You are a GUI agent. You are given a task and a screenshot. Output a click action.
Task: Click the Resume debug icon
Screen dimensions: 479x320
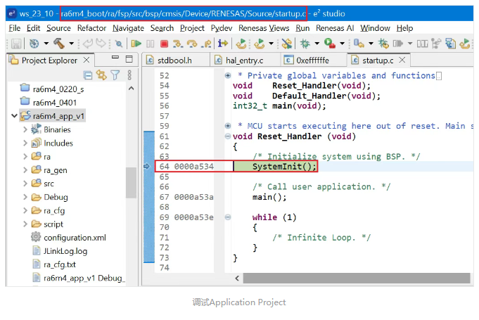point(136,44)
